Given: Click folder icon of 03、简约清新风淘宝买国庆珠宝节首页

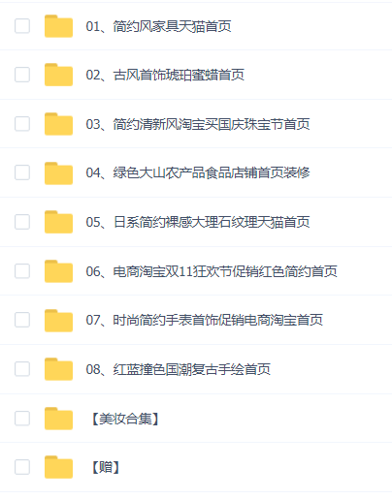Looking at the screenshot, I should (58, 124).
